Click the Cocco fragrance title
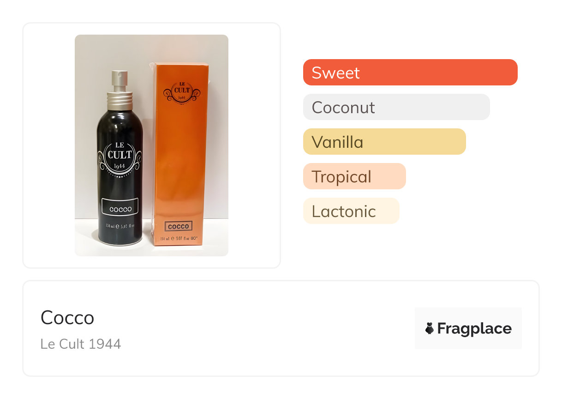This screenshot has width=562, height=399. (x=67, y=318)
